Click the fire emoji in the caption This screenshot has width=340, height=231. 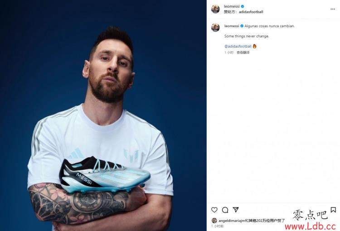click(255, 46)
